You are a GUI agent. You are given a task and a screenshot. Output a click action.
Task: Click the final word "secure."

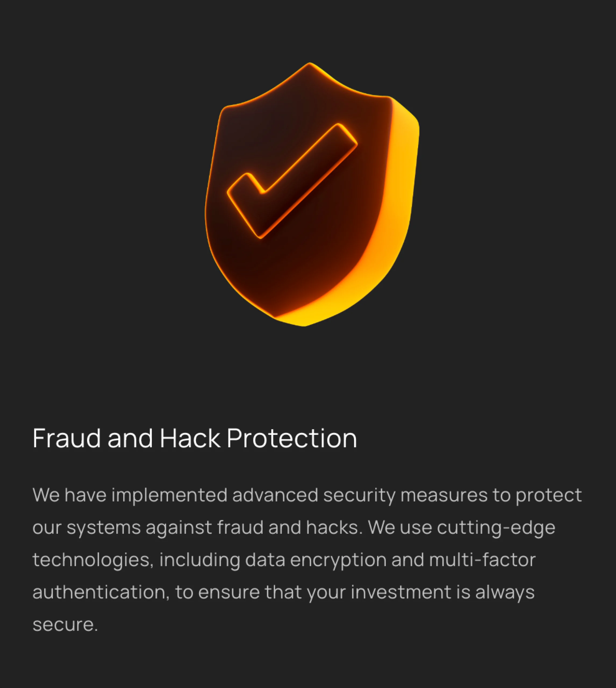click(x=65, y=625)
